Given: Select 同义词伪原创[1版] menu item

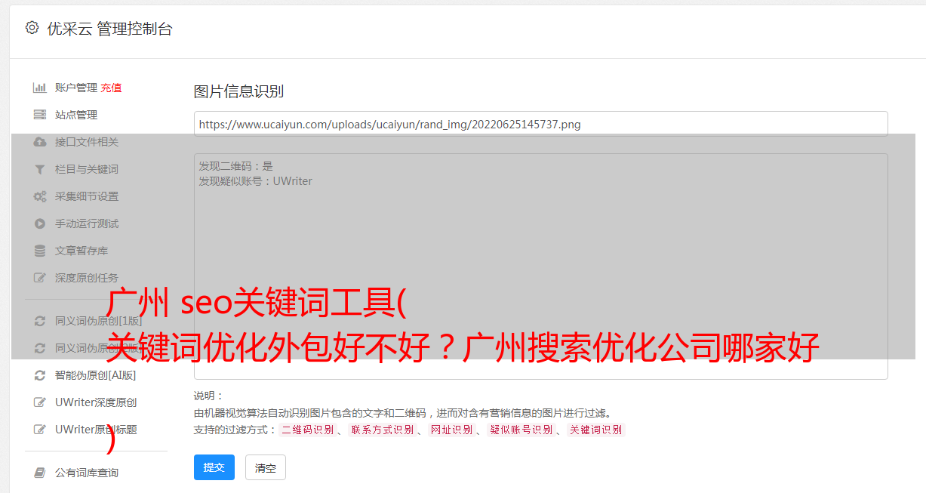Looking at the screenshot, I should pos(98,321).
